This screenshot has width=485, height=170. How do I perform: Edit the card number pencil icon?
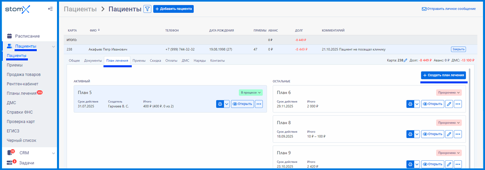point(405,60)
